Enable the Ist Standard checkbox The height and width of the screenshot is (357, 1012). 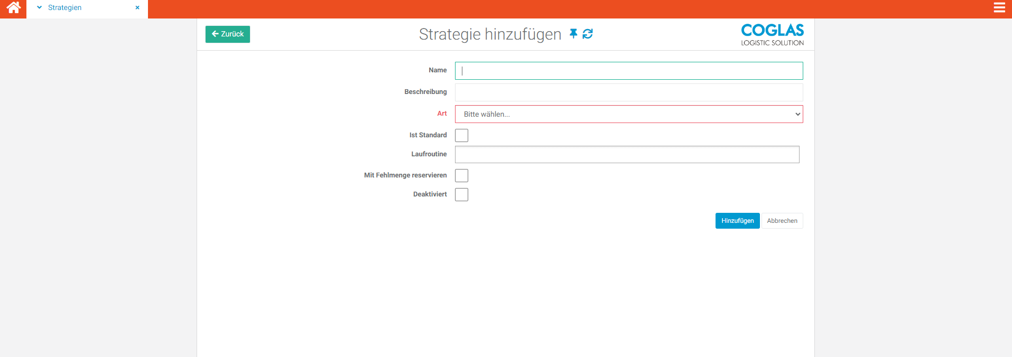[x=461, y=136]
